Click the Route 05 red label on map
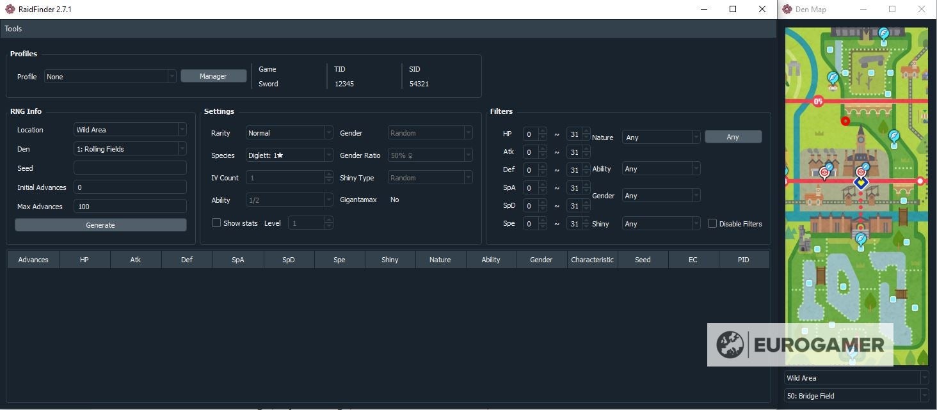 click(818, 101)
